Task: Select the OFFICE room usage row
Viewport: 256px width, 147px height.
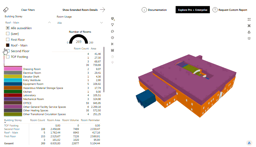Action: point(52,103)
